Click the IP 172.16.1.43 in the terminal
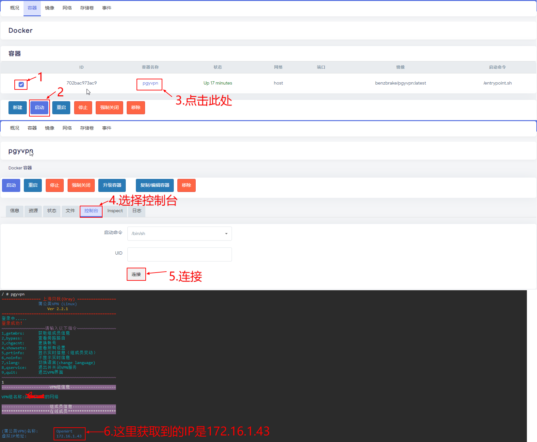The width and height of the screenshot is (537, 442). pos(69,436)
